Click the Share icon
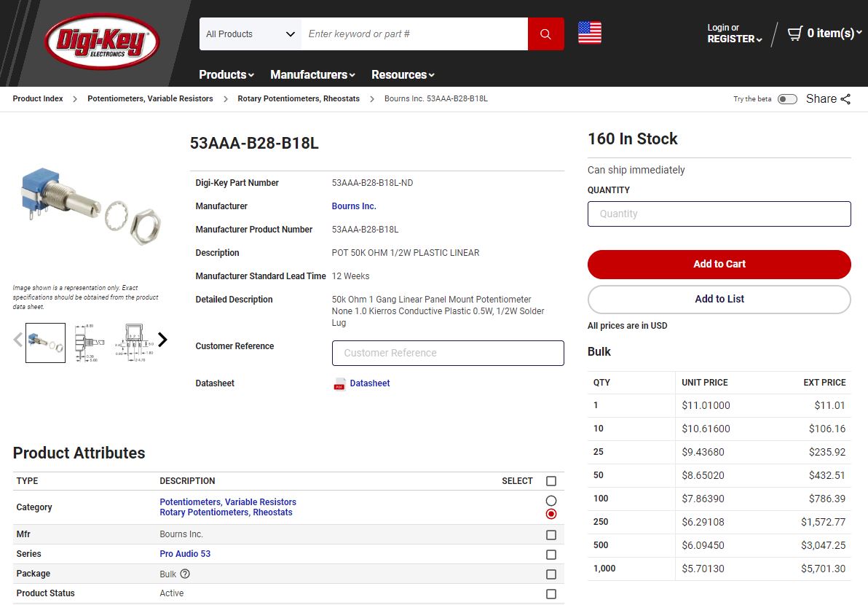Screen dimensions: 868x605 (845, 99)
